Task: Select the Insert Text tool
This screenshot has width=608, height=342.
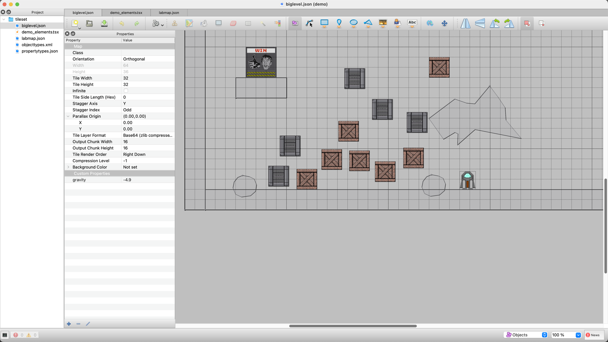Action: pos(412,23)
